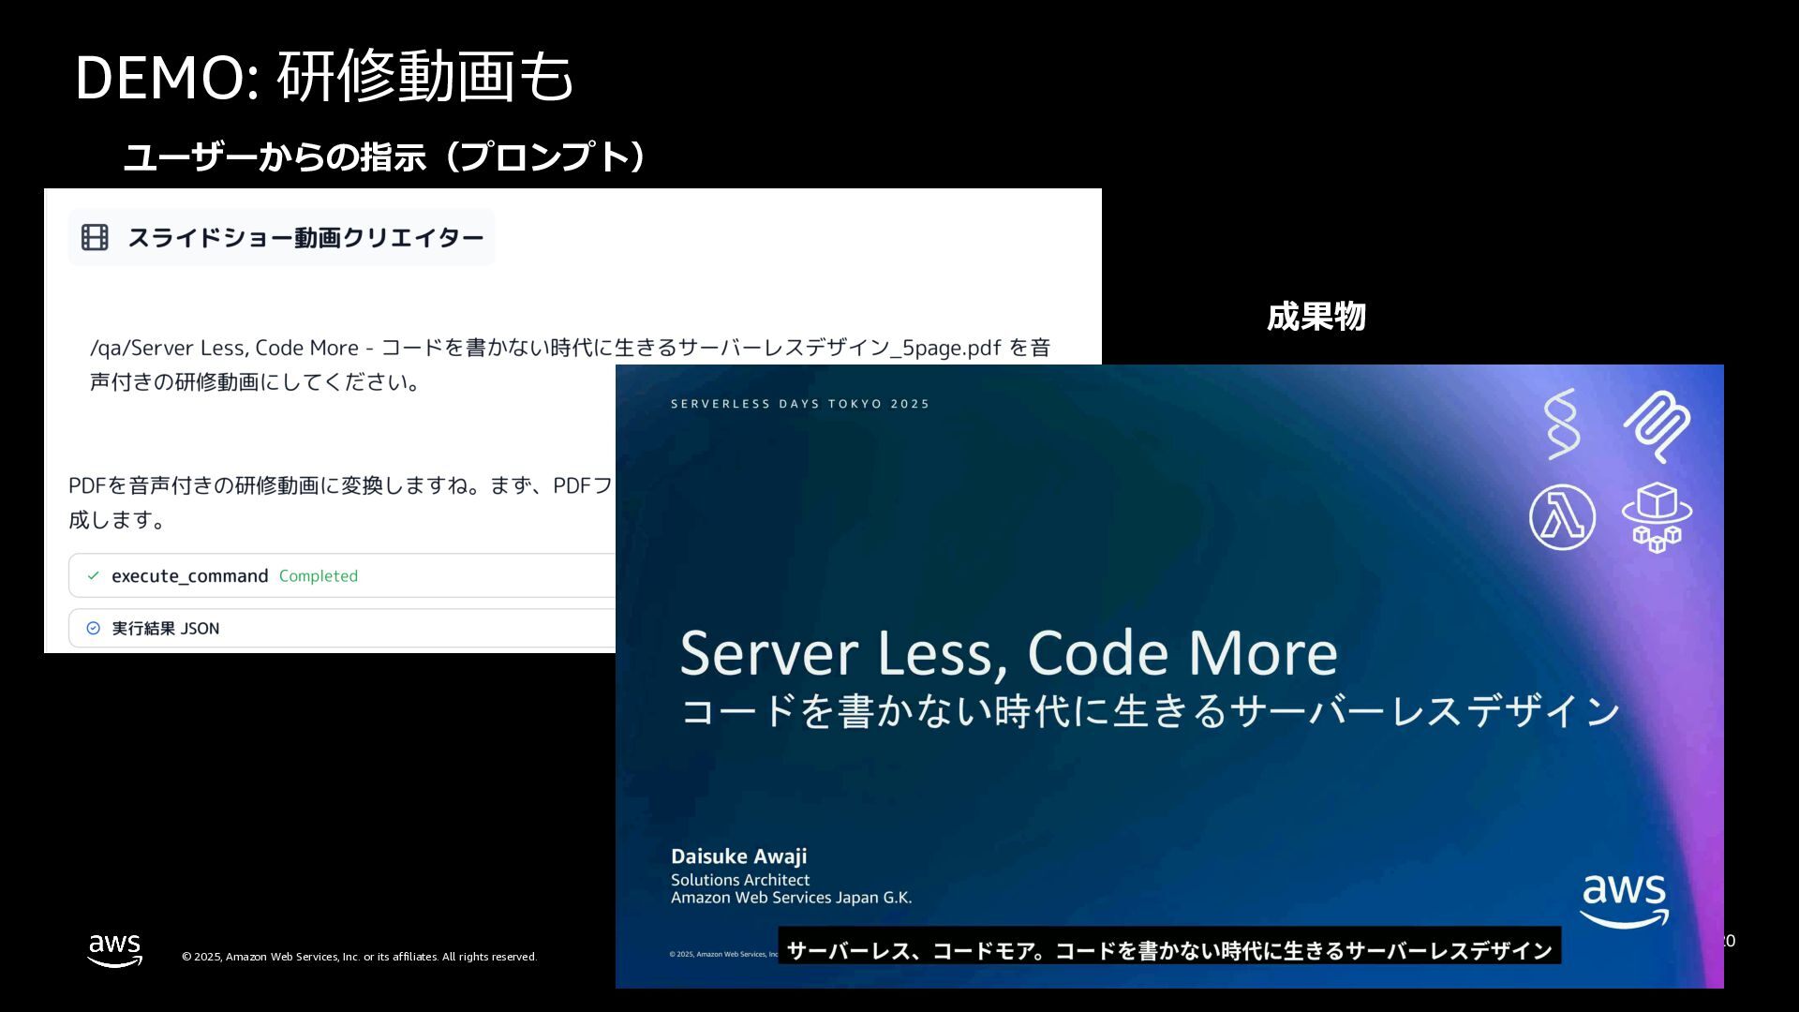Click the Daisuke Awaji presenter name
The height and width of the screenshot is (1012, 1799).
pyautogui.click(x=738, y=856)
